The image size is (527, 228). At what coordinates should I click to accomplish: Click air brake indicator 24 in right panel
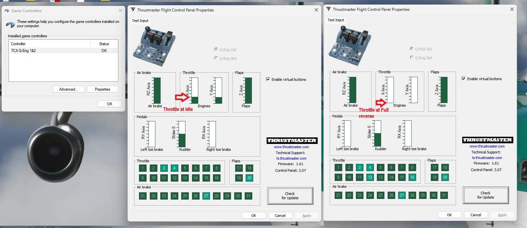pyautogui.click(x=370, y=195)
